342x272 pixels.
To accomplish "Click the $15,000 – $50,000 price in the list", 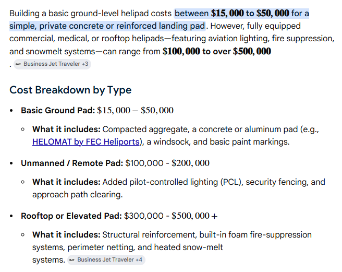I will click(x=135, y=110).
